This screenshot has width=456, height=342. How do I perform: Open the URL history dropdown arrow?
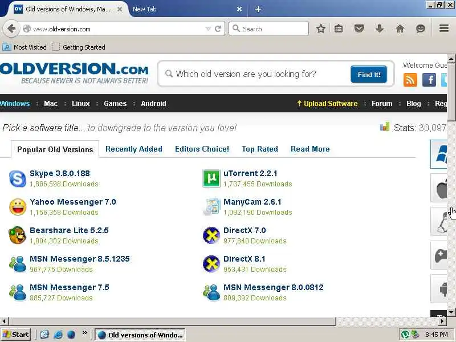[208, 28]
